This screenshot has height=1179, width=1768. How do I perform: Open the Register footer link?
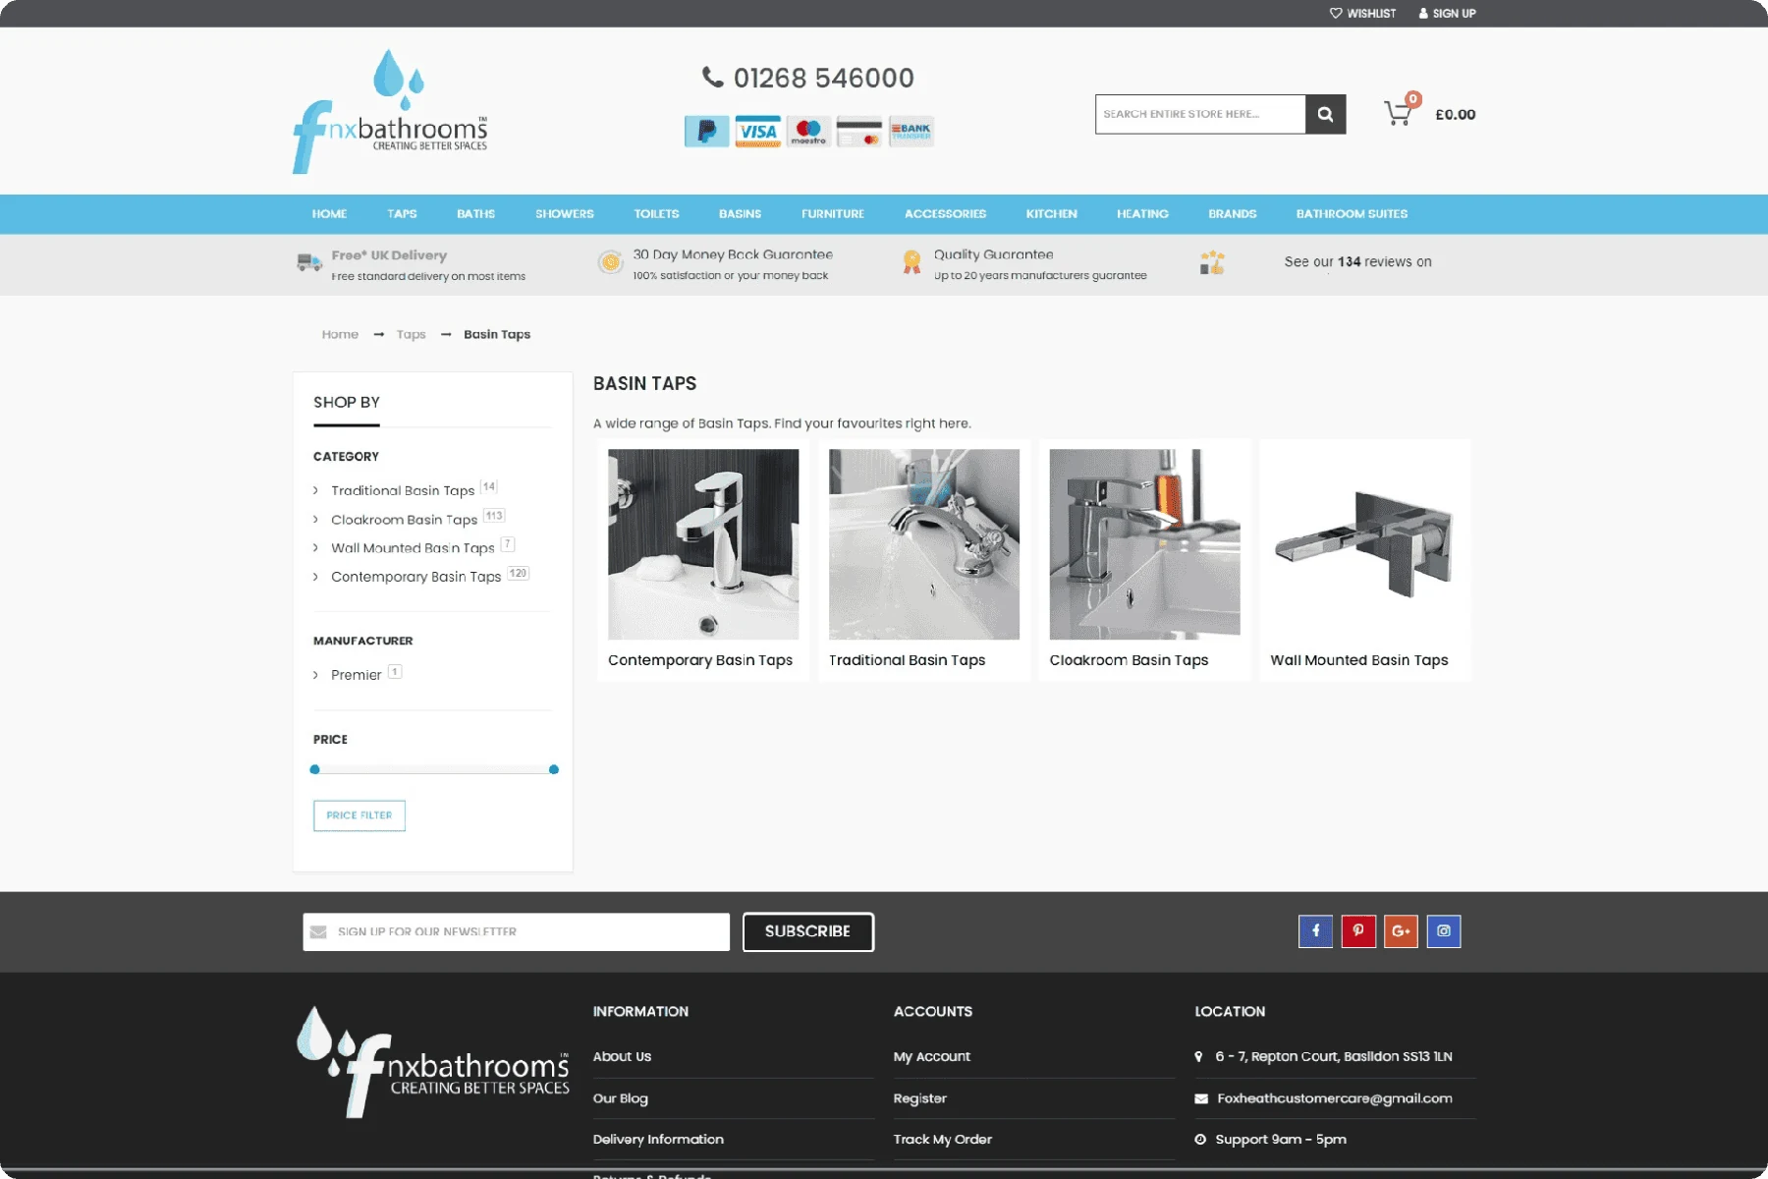(x=920, y=1098)
